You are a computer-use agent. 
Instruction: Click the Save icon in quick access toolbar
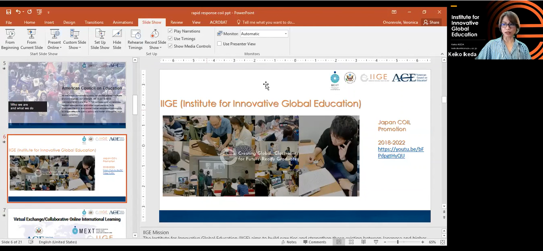(x=8, y=12)
